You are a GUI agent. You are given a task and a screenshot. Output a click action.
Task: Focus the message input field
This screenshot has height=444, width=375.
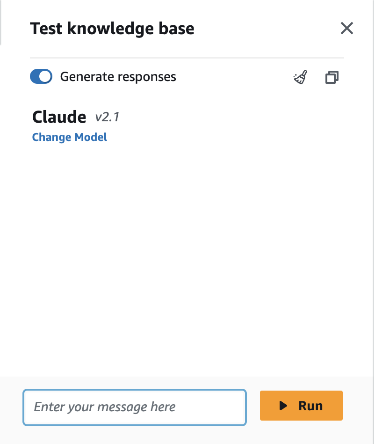135,407
